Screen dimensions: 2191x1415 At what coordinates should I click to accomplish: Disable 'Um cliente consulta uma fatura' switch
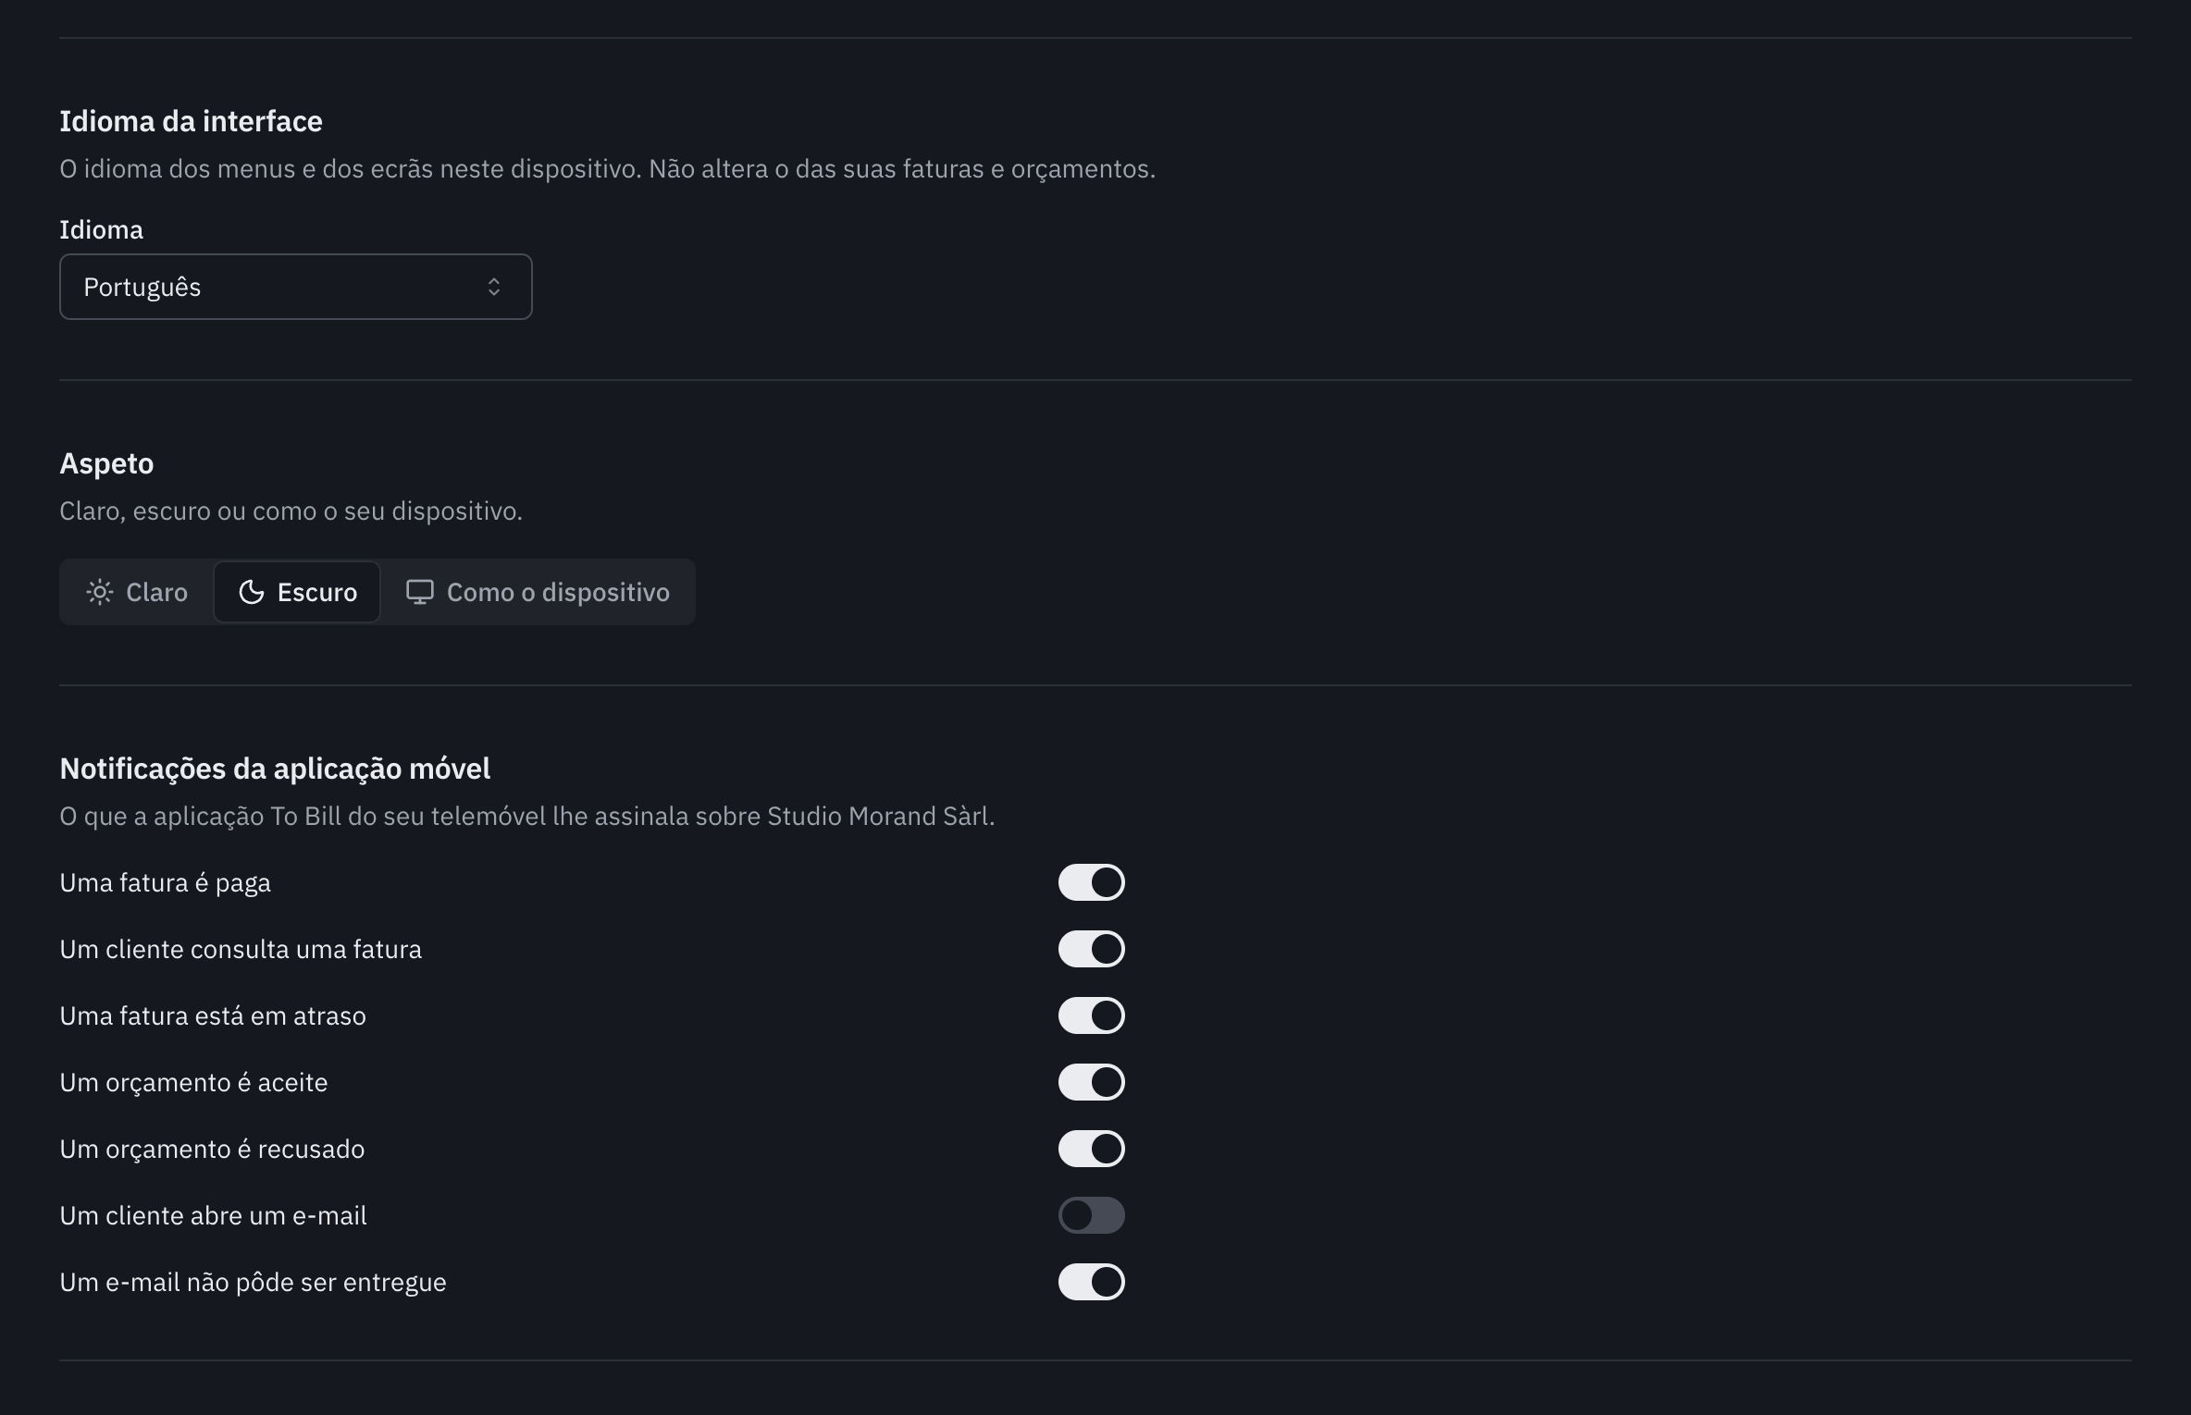pyautogui.click(x=1092, y=949)
